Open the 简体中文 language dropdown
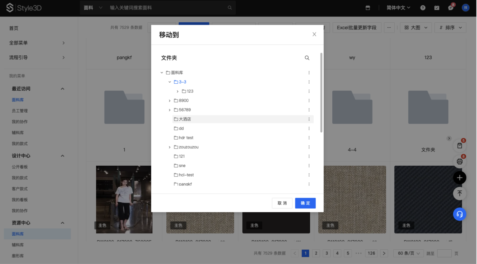Viewport: 477px width, 264px height. tap(398, 8)
